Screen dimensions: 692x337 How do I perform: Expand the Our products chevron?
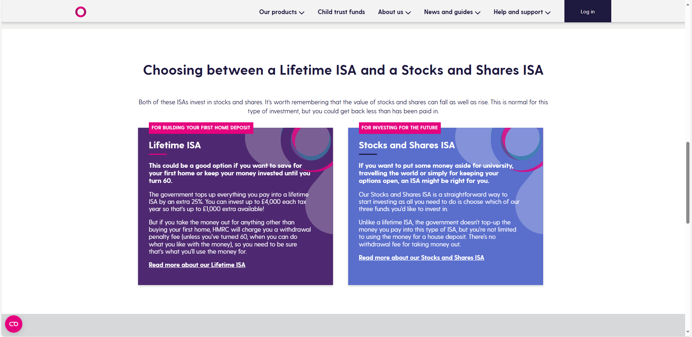302,13
